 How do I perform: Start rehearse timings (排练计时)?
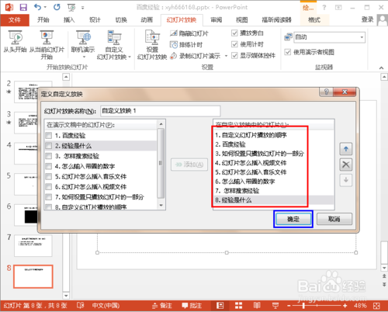pos(186,44)
